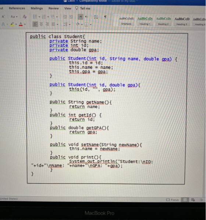The width and height of the screenshot is (206, 220).
Task: Expand the bullet list style dropdown
Action: click(x=39, y=17)
